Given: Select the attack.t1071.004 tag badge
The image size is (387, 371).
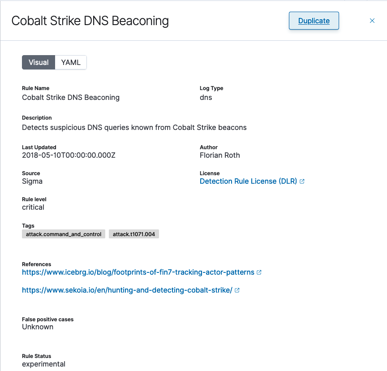Looking at the screenshot, I should pyautogui.click(x=134, y=234).
